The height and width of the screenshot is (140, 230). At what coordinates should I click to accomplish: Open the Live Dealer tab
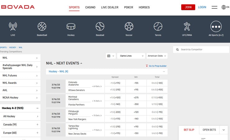click(x=110, y=7)
